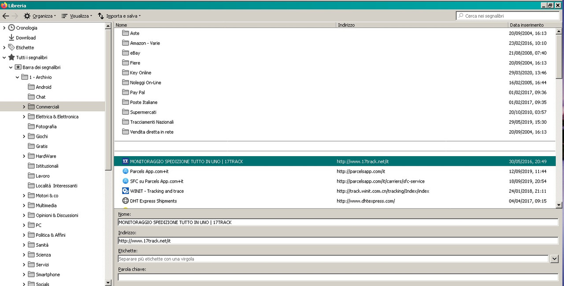Sort by the Nome column header

pyautogui.click(x=225, y=25)
